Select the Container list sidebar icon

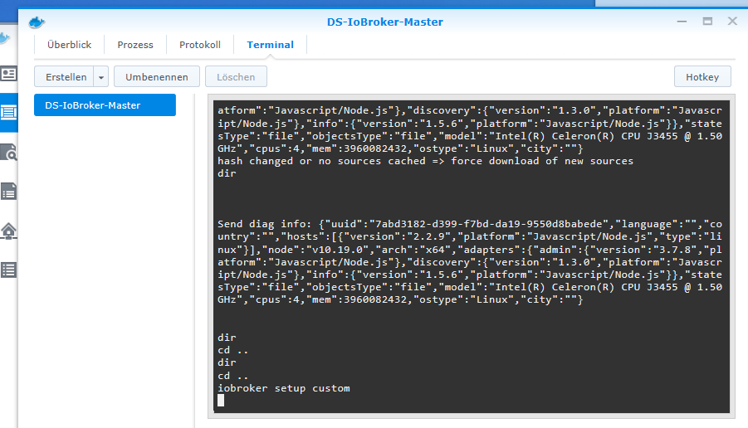tap(8, 113)
